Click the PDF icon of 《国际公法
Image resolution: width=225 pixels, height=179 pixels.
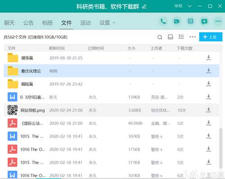(13, 123)
